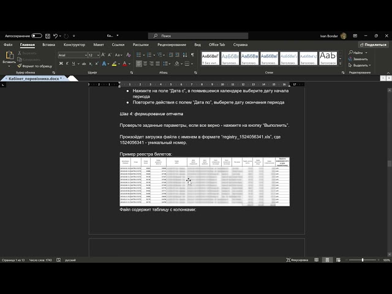Screen dimensions: 392x294
Task: Toggle show paragraph marks (¶)
Action: 192,55
